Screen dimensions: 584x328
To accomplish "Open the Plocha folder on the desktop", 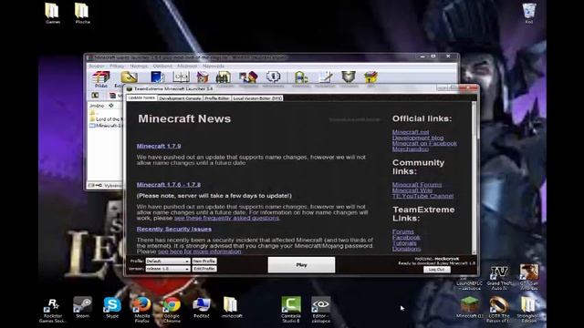I will pyautogui.click(x=82, y=14).
